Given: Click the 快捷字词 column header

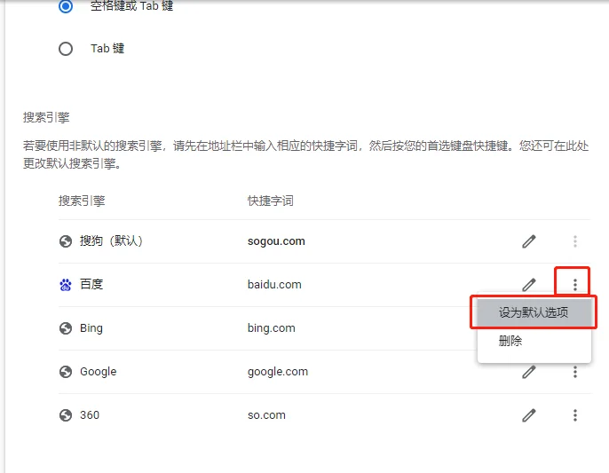Looking at the screenshot, I should tap(271, 201).
